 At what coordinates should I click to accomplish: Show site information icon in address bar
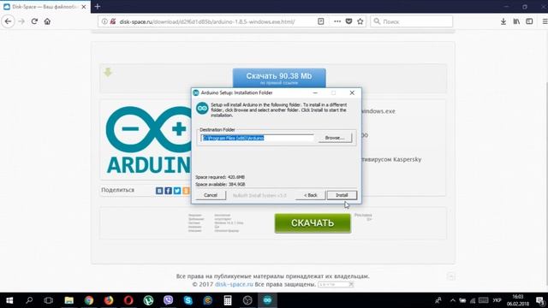[x=104, y=21]
